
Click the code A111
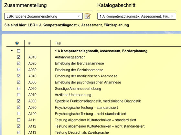tap(32, 120)
